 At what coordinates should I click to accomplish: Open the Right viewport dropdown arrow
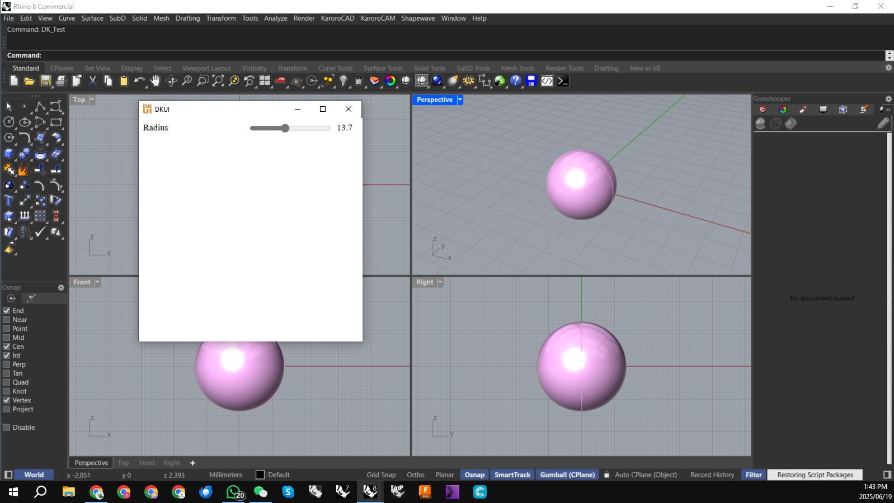pyautogui.click(x=440, y=282)
